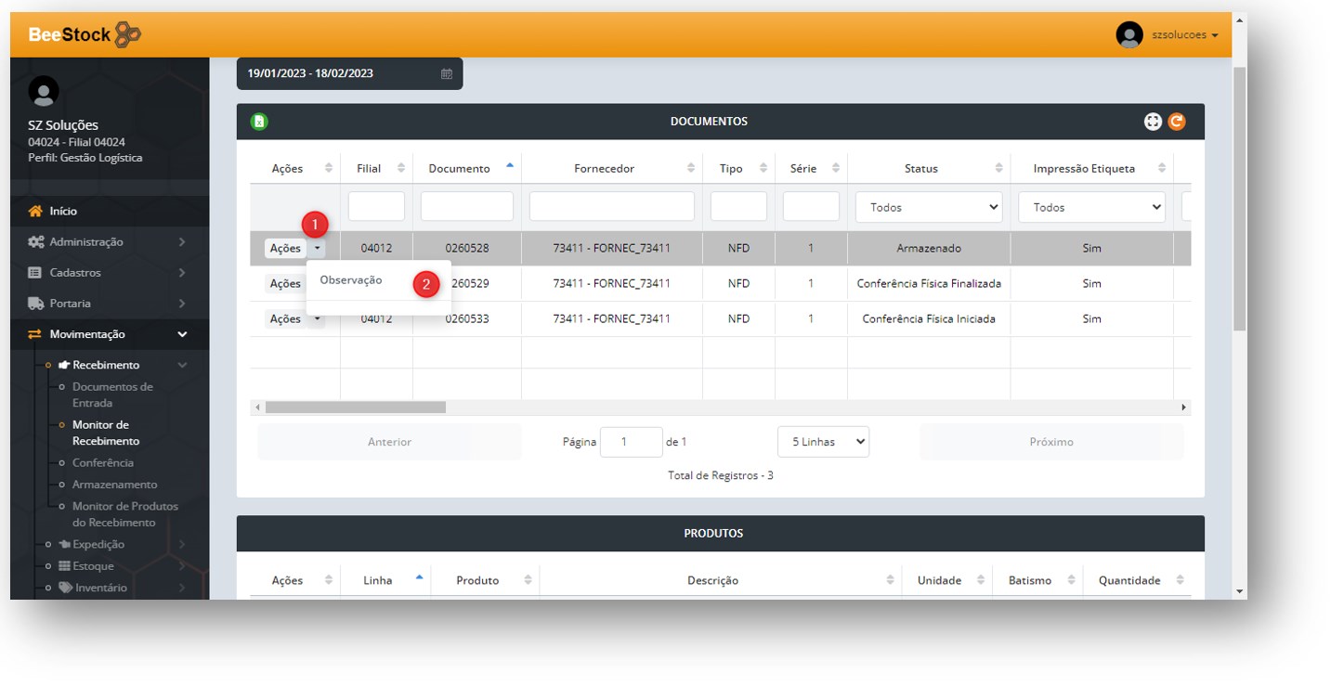The height and width of the screenshot is (686, 1331).
Task: Select Observação from the actions menu
Action: point(351,280)
